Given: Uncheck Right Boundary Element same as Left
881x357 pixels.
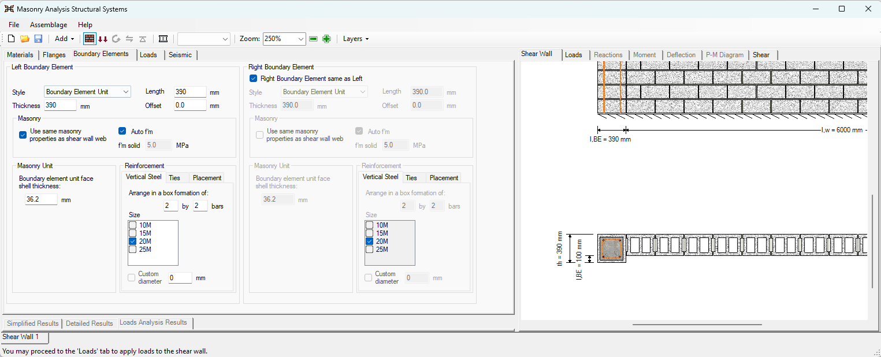Looking at the screenshot, I should click(254, 79).
